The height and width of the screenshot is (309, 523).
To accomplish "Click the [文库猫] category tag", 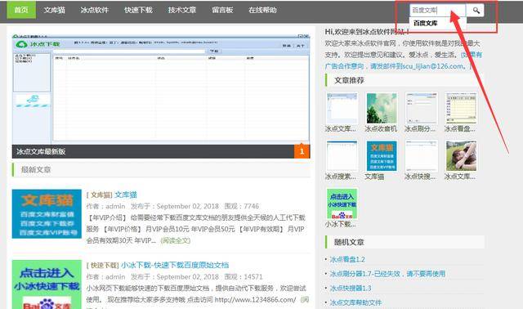I will coord(99,195).
